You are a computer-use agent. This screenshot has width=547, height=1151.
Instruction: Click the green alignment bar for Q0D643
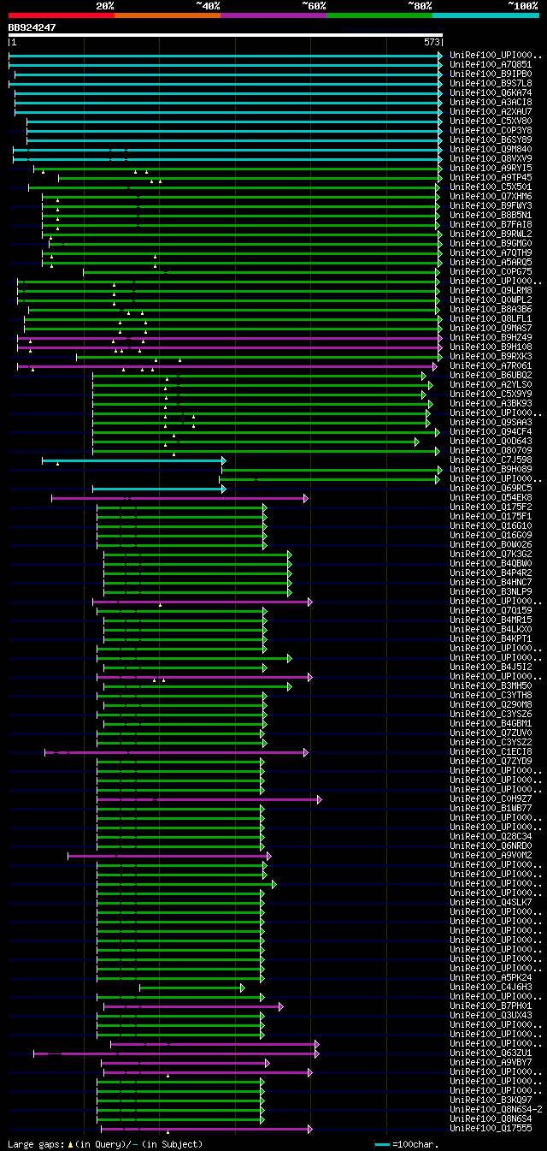(x=256, y=441)
